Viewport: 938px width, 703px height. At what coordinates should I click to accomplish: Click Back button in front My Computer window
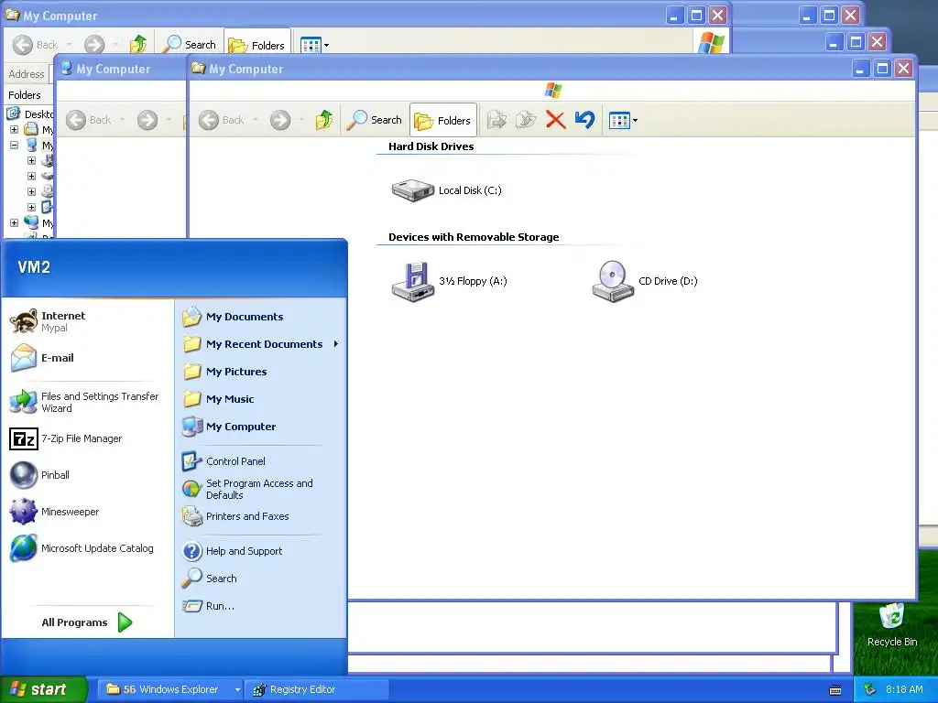click(222, 120)
